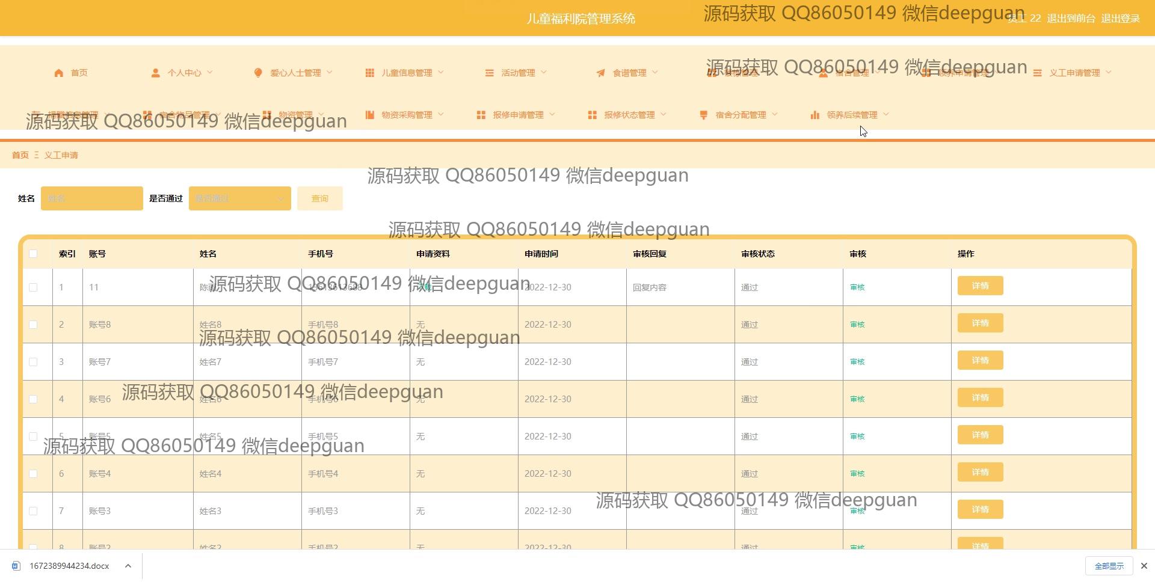Click the list icon for 活动管理
This screenshot has height=582, width=1155.
coord(490,73)
